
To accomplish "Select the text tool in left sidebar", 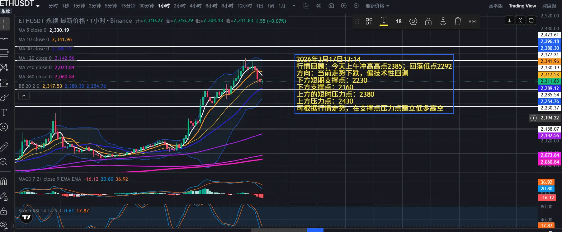I will (4, 113).
